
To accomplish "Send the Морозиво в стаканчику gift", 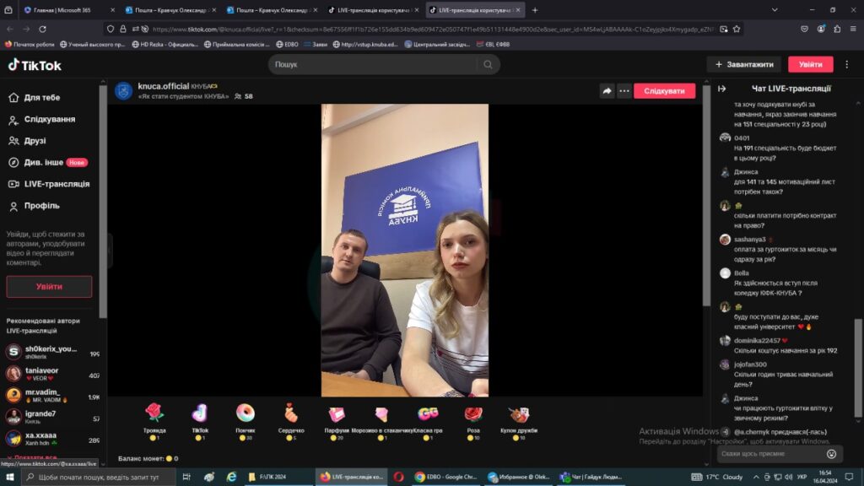I will (x=381, y=422).
